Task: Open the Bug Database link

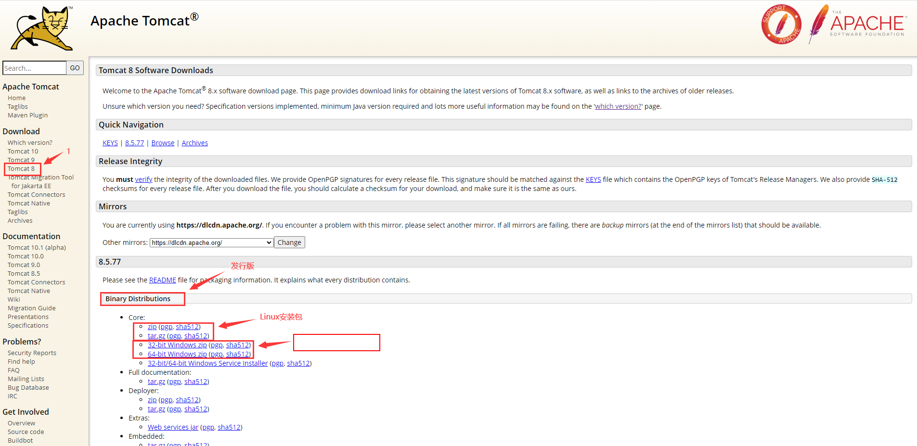Action: (28, 387)
